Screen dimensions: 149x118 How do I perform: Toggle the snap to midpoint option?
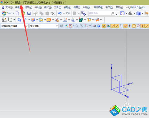(x=117, y=26)
